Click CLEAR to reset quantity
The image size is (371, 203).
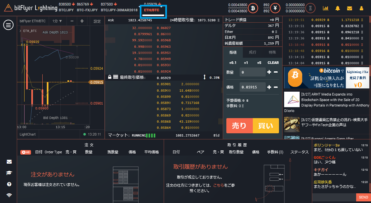click(x=273, y=63)
